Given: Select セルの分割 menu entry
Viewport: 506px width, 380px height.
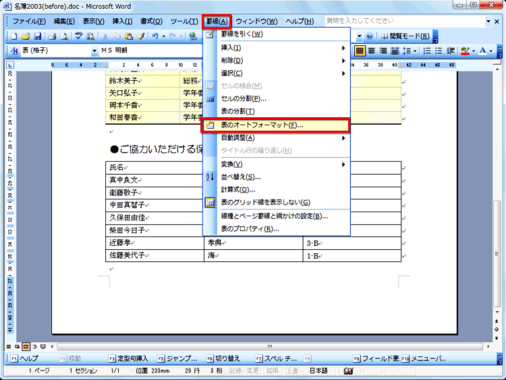Looking at the screenshot, I should pyautogui.click(x=277, y=98).
